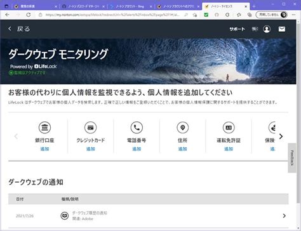Click the LifeLock logo in the banner
301x231 pixels.
tap(46, 67)
